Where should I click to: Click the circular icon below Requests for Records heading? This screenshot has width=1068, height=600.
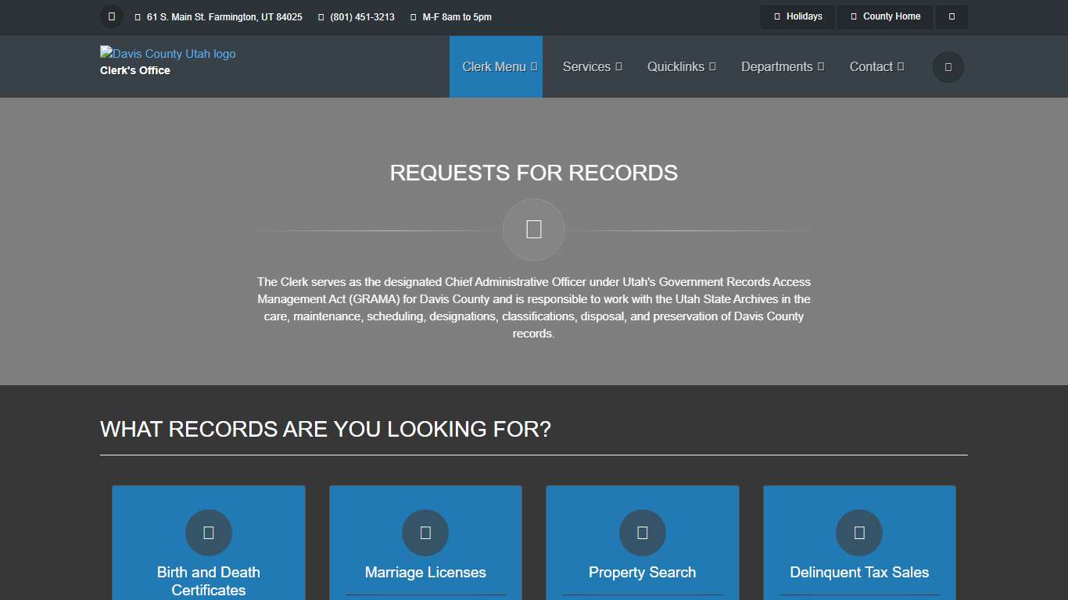pyautogui.click(x=534, y=230)
